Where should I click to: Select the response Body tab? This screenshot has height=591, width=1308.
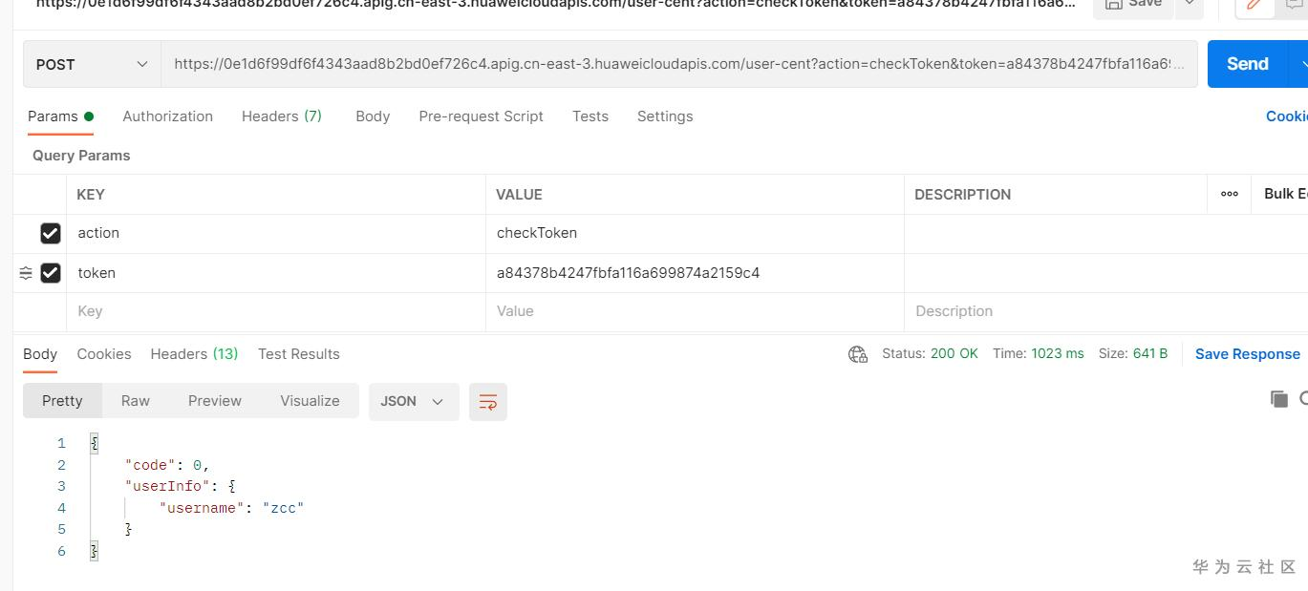(x=40, y=354)
